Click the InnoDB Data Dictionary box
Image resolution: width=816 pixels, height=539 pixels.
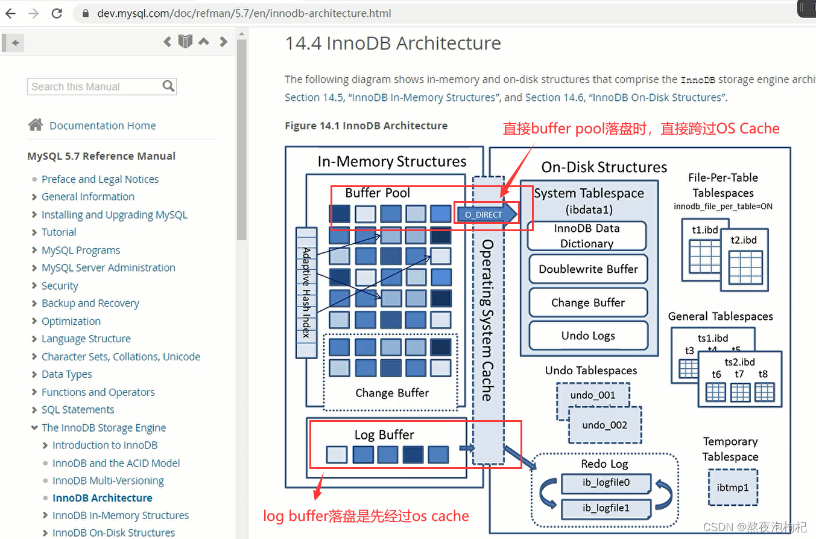coord(587,236)
